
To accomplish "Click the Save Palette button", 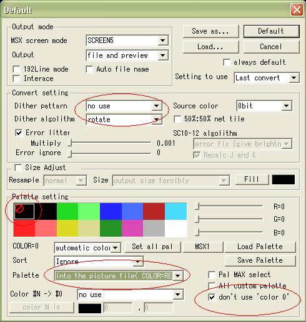I will click(x=260, y=260).
